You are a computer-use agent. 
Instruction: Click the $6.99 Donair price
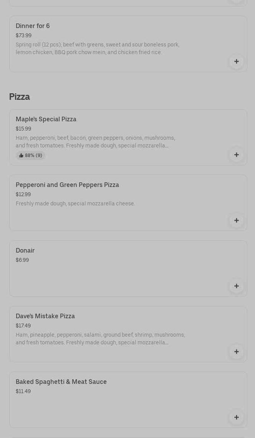tap(22, 260)
